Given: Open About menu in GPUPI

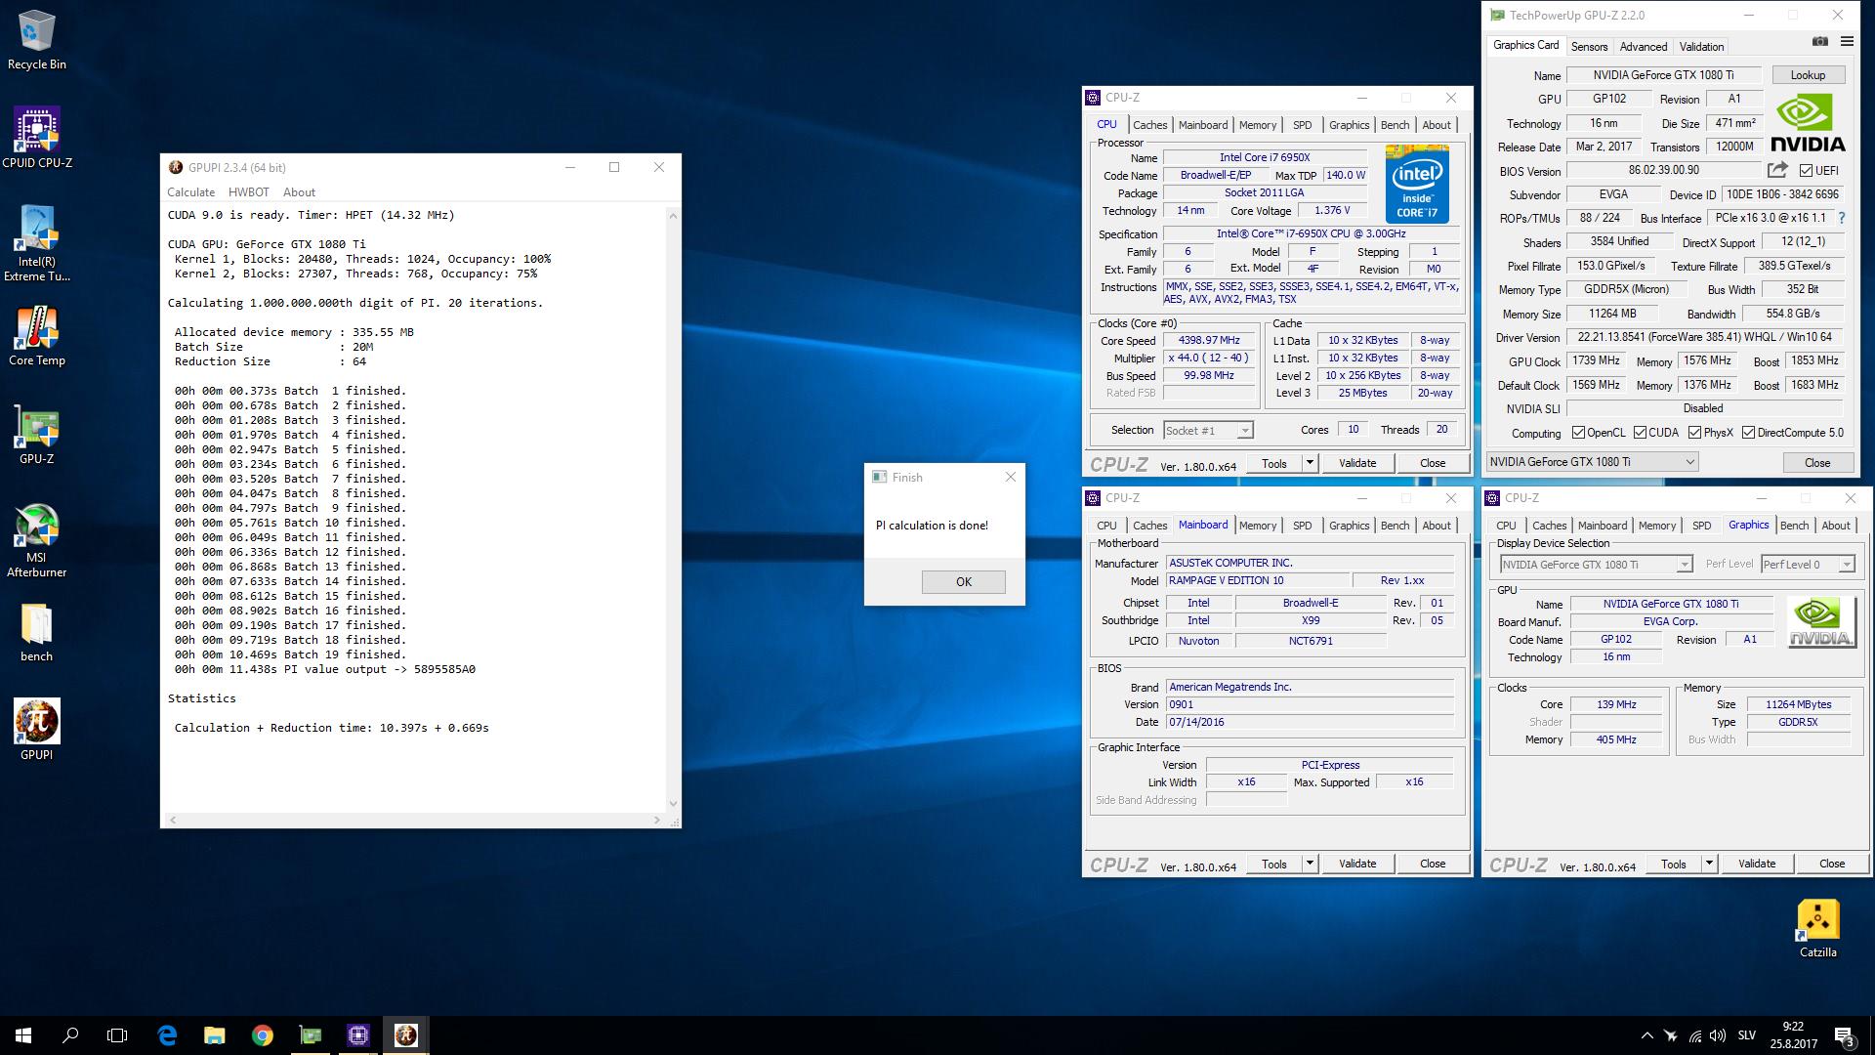Looking at the screenshot, I should tap(299, 192).
